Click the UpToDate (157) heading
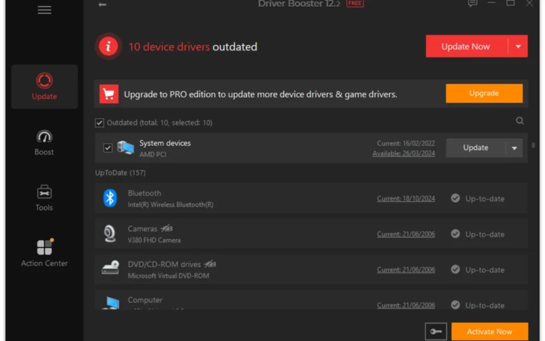Image resolution: width=545 pixels, height=341 pixels. tap(120, 173)
